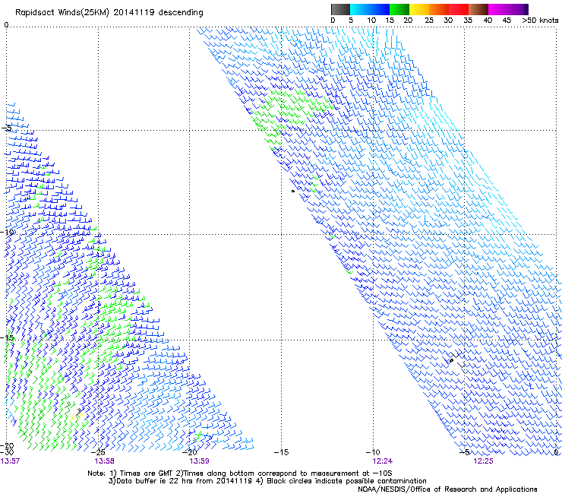Click the timestamp '13:59'

199,461
